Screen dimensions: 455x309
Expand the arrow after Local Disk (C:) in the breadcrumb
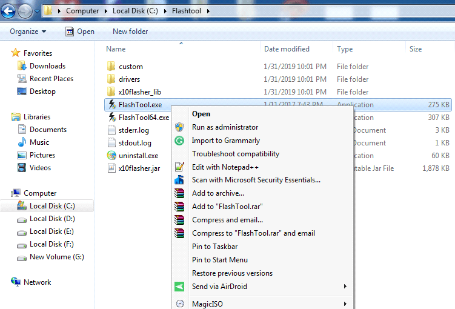coord(165,12)
